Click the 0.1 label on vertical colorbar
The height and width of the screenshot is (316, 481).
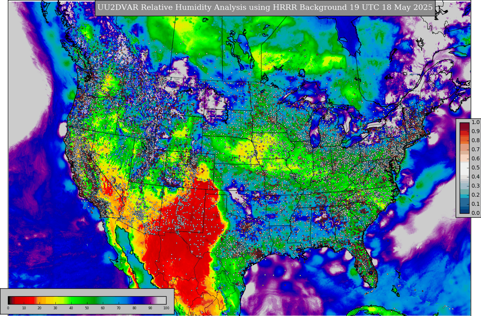click(x=475, y=204)
